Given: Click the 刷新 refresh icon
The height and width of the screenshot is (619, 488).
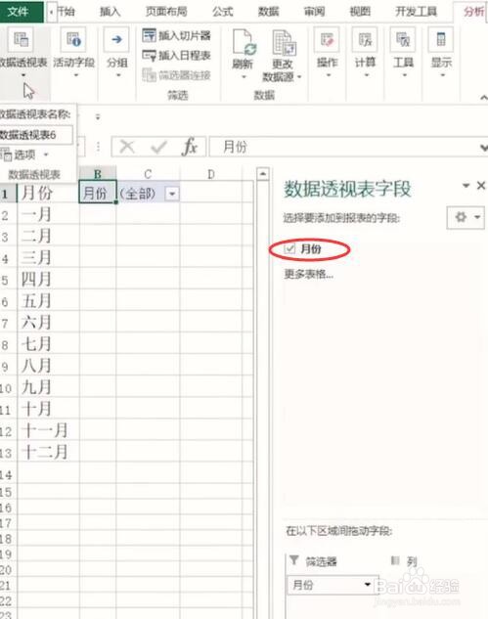Looking at the screenshot, I should [244, 42].
